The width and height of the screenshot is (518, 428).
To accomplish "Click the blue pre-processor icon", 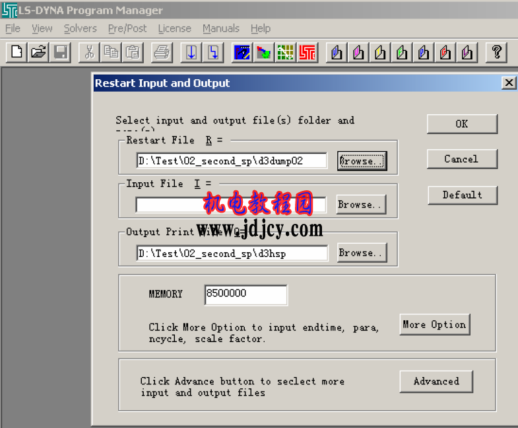I will click(x=242, y=52).
